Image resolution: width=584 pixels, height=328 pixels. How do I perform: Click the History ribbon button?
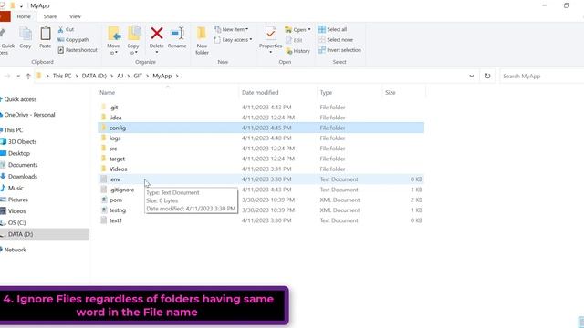click(297, 51)
